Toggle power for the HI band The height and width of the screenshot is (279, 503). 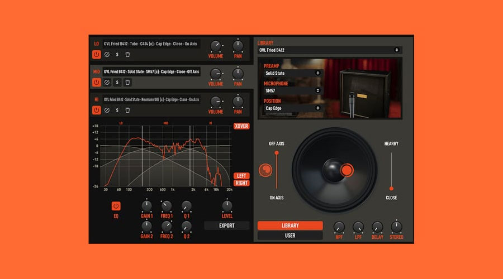point(96,110)
